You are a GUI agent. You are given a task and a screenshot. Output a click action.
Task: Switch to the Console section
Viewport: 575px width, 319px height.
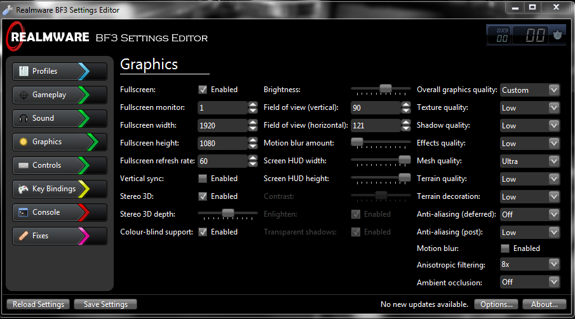tap(60, 212)
